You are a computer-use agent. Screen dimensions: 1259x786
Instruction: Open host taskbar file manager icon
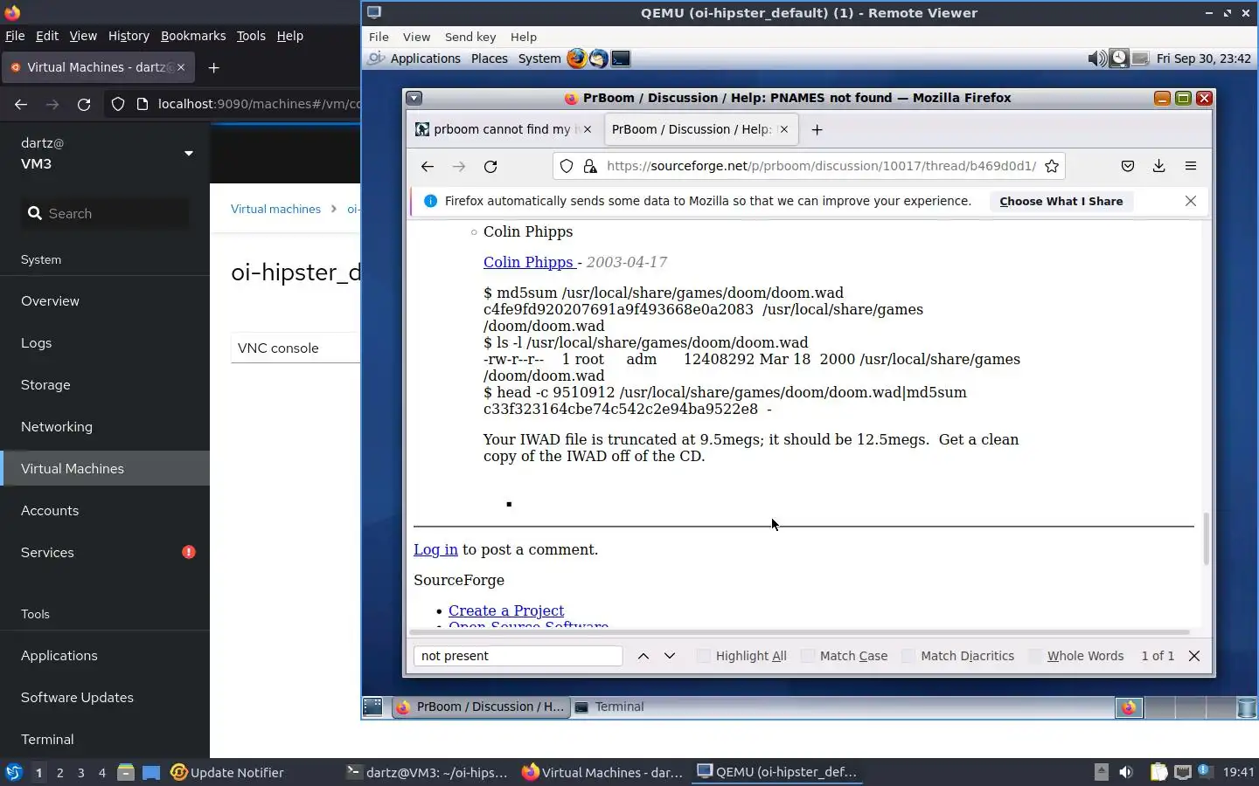125,772
